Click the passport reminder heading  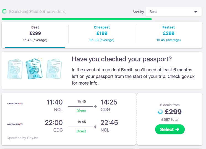[x=122, y=59]
